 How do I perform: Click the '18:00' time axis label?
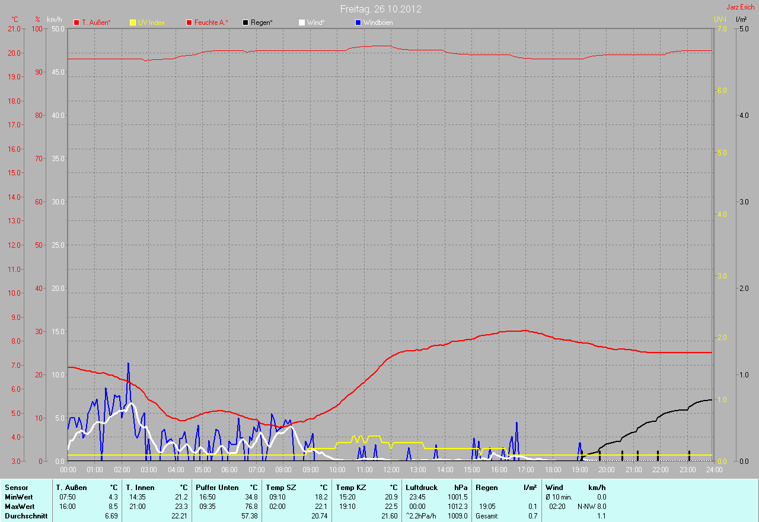click(553, 470)
